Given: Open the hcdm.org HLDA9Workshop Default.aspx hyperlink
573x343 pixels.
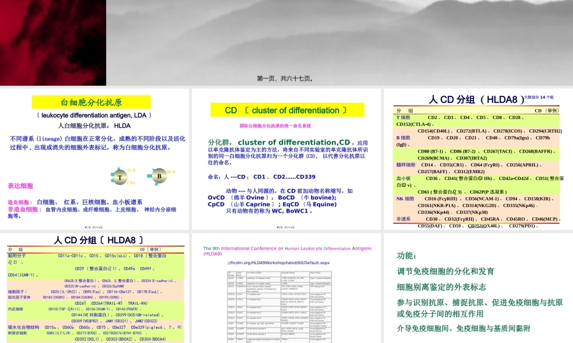Looking at the screenshot, I should pyautogui.click(x=278, y=262).
